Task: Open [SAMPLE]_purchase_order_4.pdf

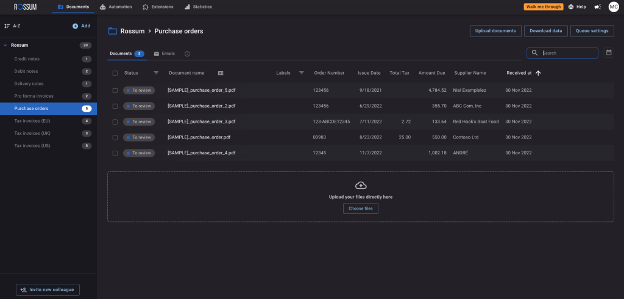Action: click(x=201, y=153)
